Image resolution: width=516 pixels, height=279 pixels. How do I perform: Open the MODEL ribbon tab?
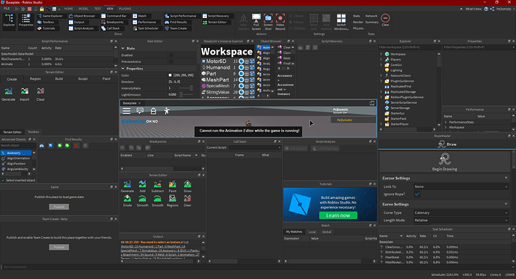pyautogui.click(x=83, y=8)
